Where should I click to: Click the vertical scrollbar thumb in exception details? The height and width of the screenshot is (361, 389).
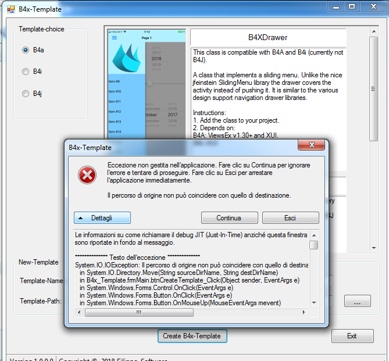[x=314, y=245]
